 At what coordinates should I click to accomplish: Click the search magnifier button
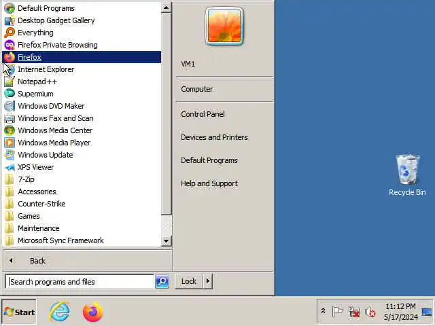point(162,282)
